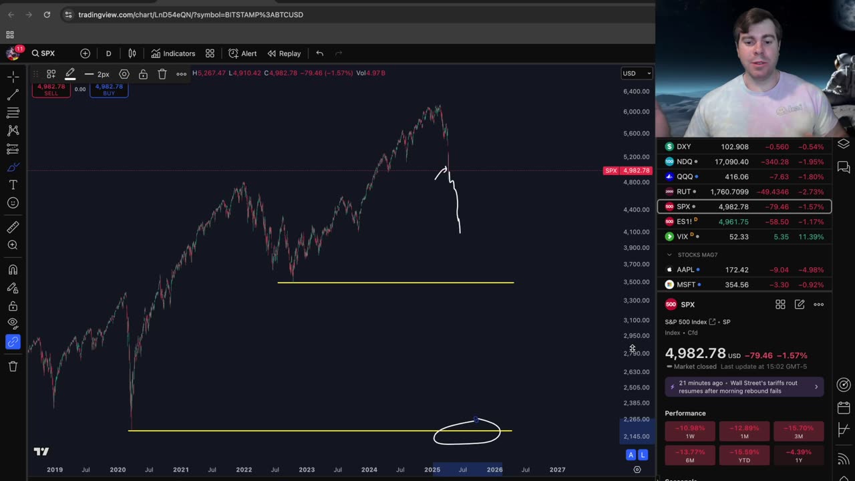
Task: Toggle stay in drawing mode
Action: tap(13, 288)
